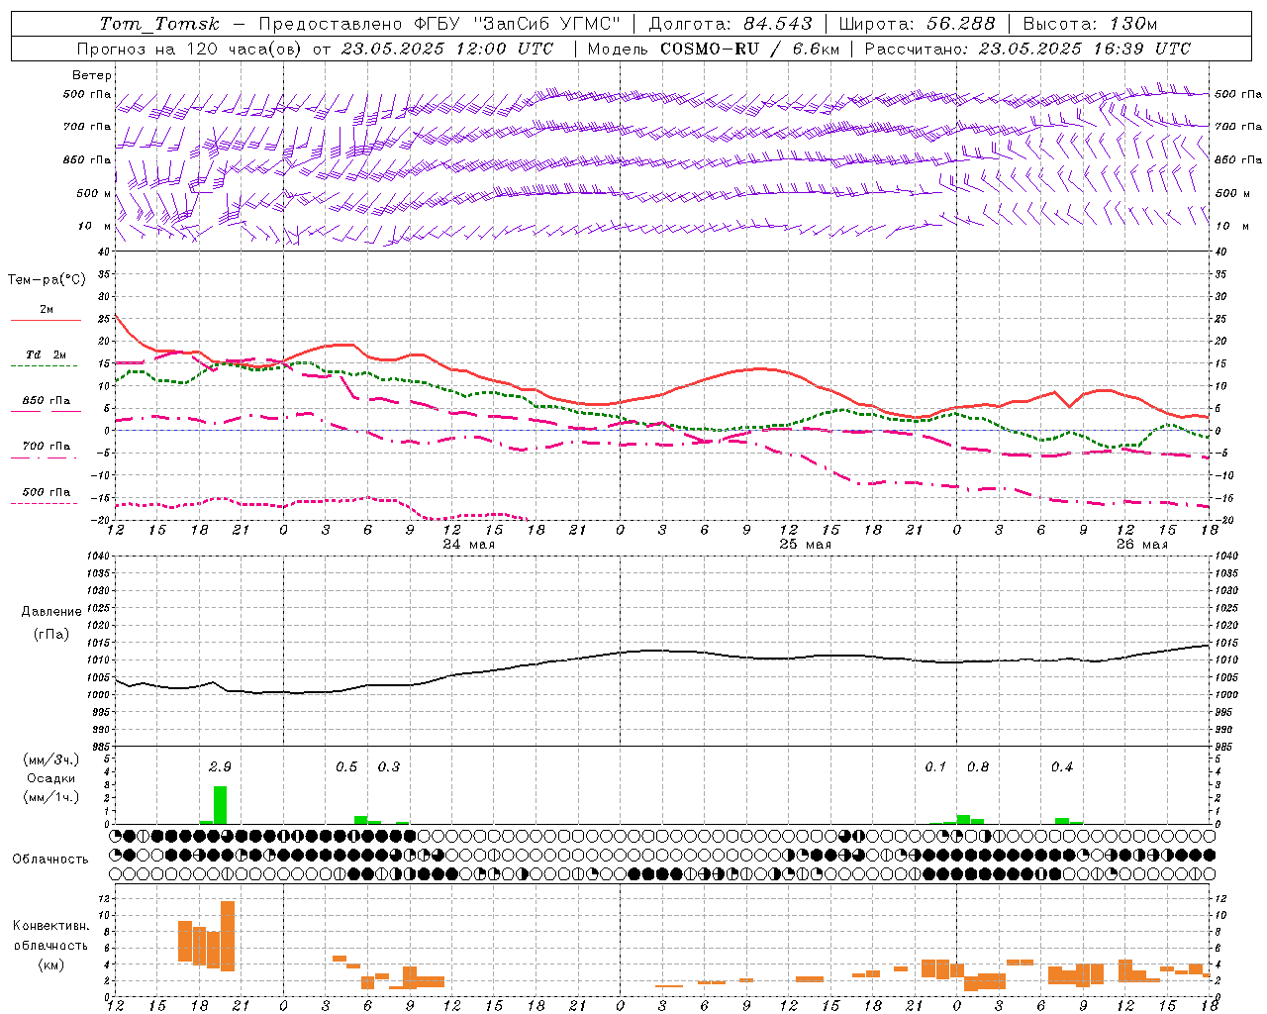Click the 0.8 precipitation amount
The height and width of the screenshot is (1014, 1267).
coord(978,766)
